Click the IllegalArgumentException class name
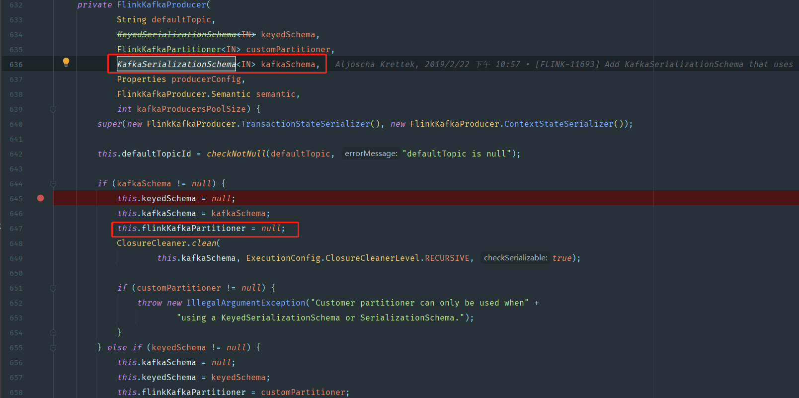 (246, 303)
